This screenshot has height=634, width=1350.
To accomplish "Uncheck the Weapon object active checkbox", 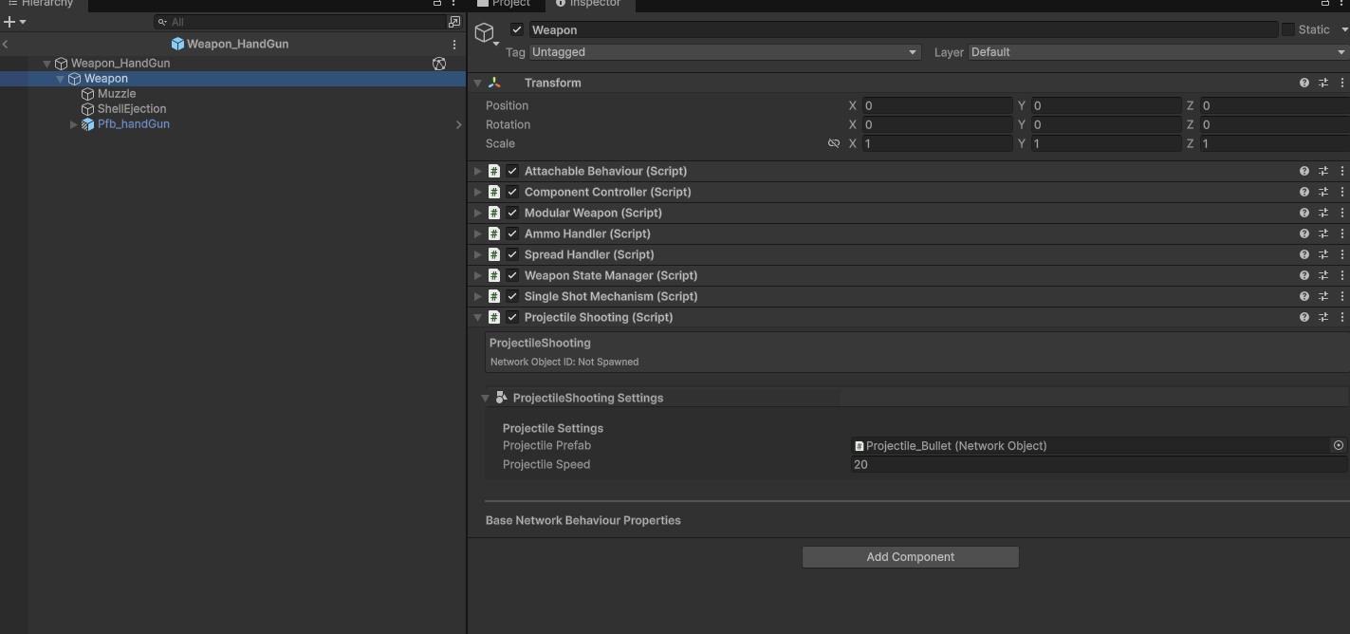I will [517, 29].
